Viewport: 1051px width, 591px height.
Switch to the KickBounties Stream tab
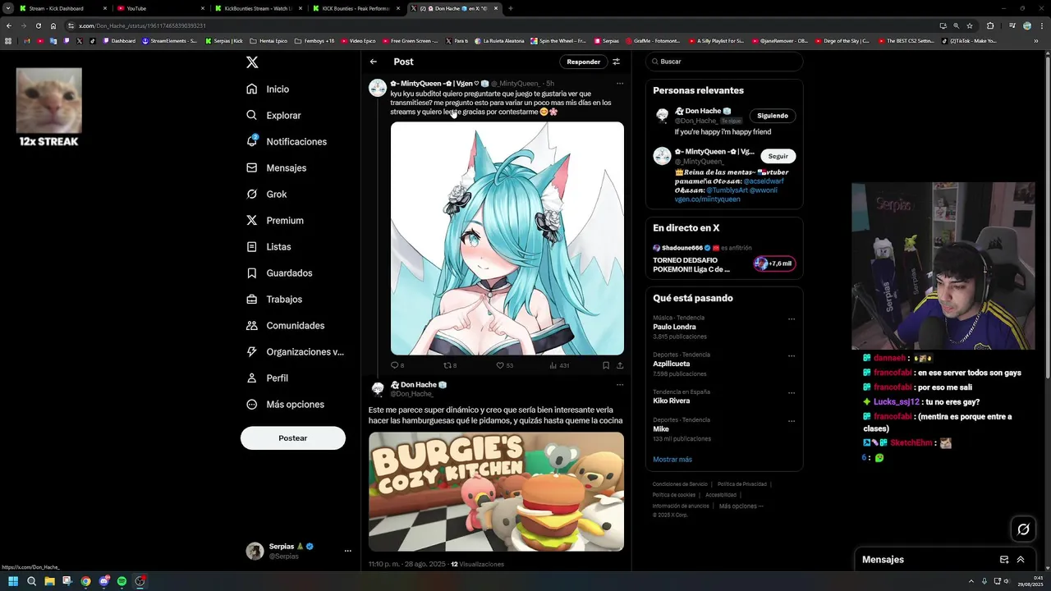(x=258, y=8)
